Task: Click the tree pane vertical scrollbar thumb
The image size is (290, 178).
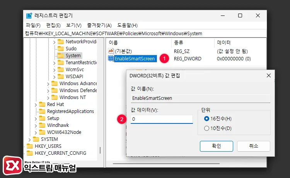Action: tap(100, 150)
